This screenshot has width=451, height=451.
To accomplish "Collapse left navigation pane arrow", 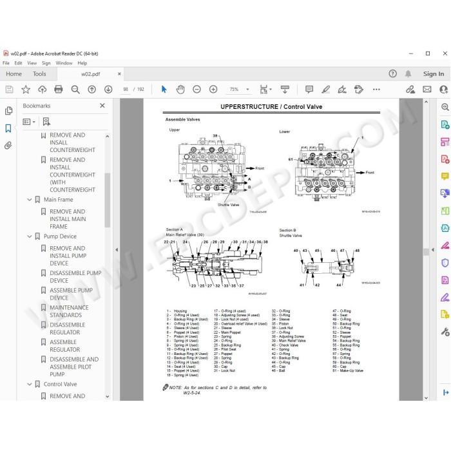I will pos(117,250).
